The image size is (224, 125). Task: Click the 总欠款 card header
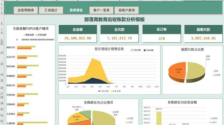[x=120, y=30]
